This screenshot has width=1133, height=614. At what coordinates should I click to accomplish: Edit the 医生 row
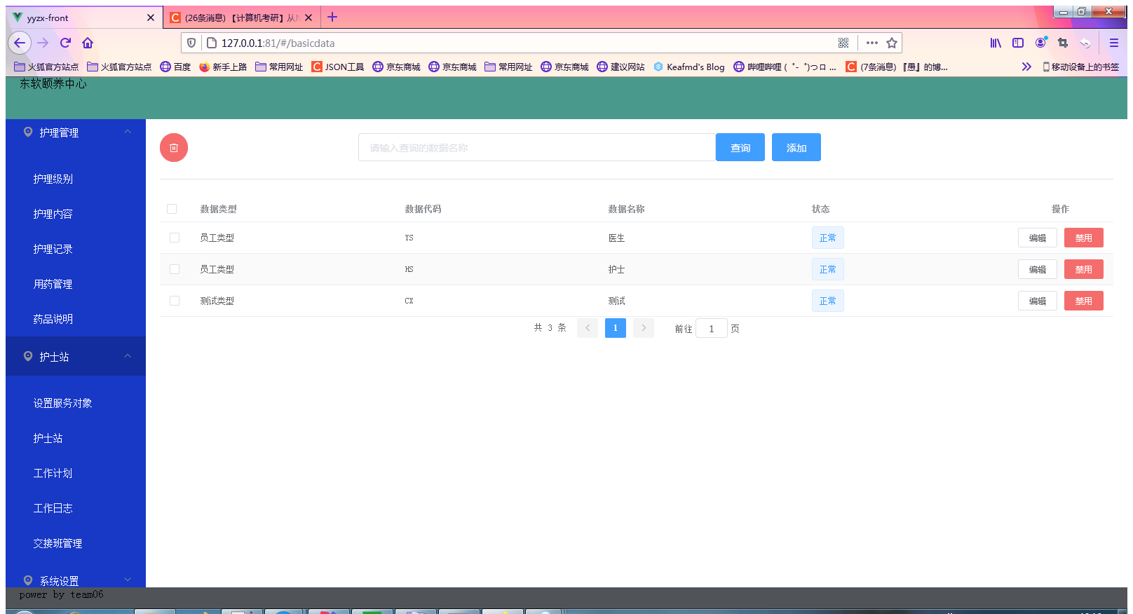click(x=1038, y=238)
